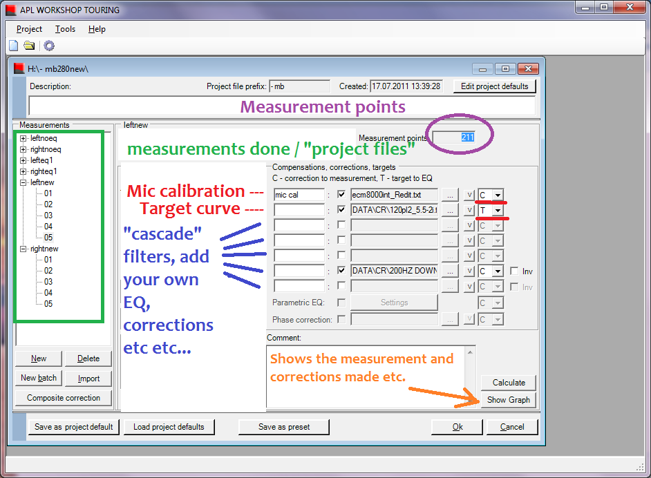651x478 pixels.
Task: Check Inv for the 200HZ DOWN row
Action: [x=514, y=271]
